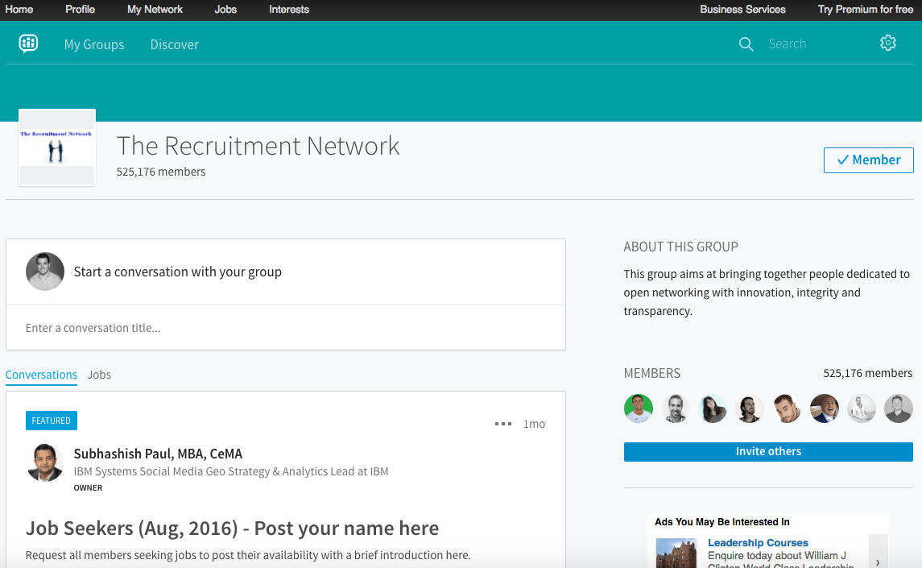
Task: Click the ABOUT THIS GROUP heading
Action: (680, 247)
